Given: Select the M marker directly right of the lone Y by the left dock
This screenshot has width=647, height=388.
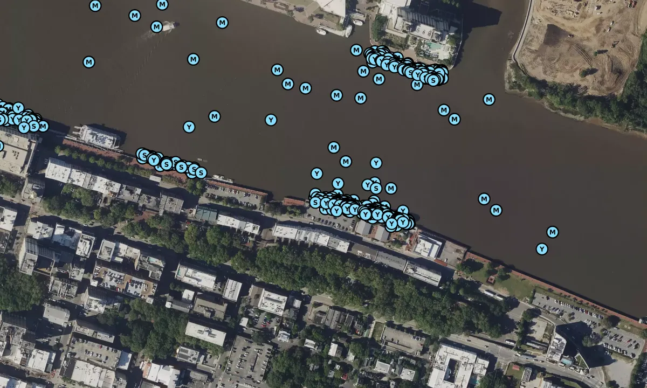Looking at the screenshot, I should click(215, 116).
